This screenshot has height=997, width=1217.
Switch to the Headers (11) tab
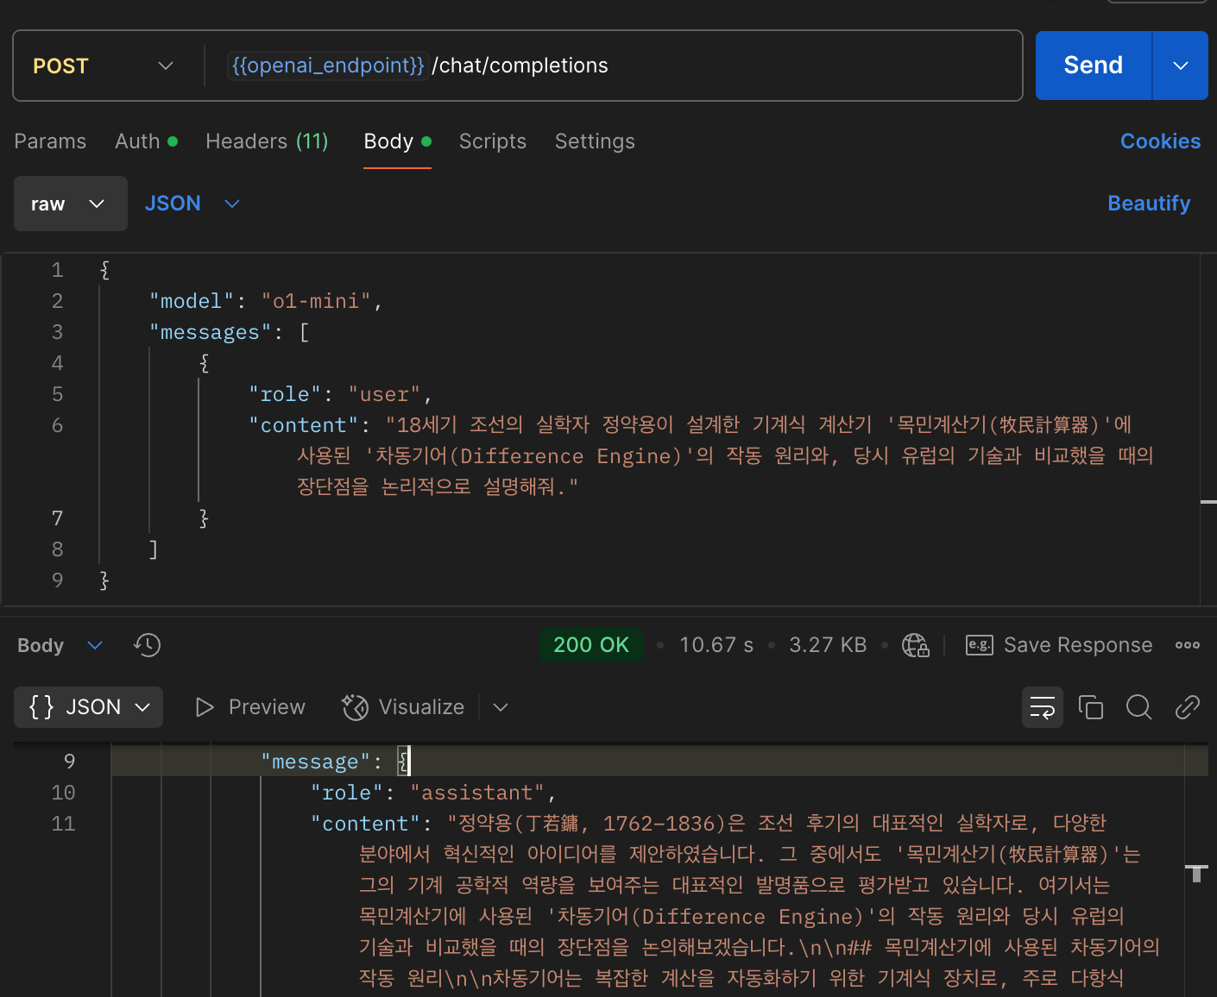coord(267,141)
